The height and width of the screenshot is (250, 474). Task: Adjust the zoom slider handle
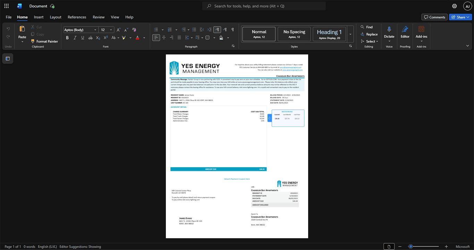[x=410, y=247]
